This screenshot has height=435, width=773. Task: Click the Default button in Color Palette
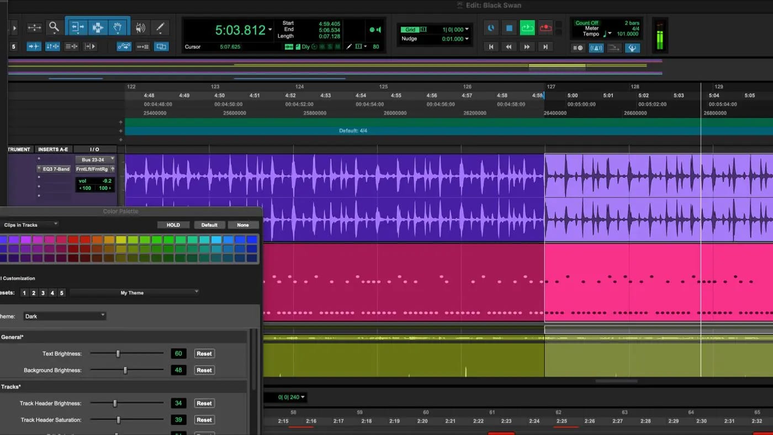click(x=209, y=225)
